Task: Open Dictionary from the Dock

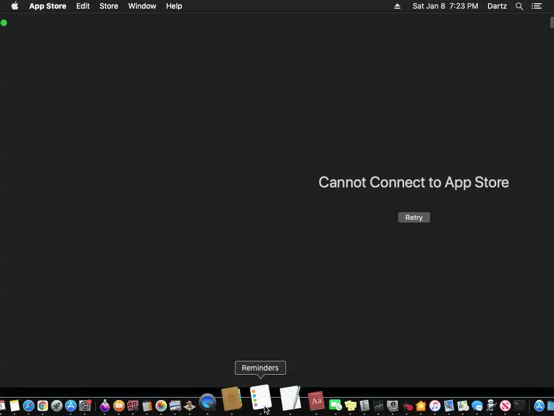Action: (x=316, y=401)
